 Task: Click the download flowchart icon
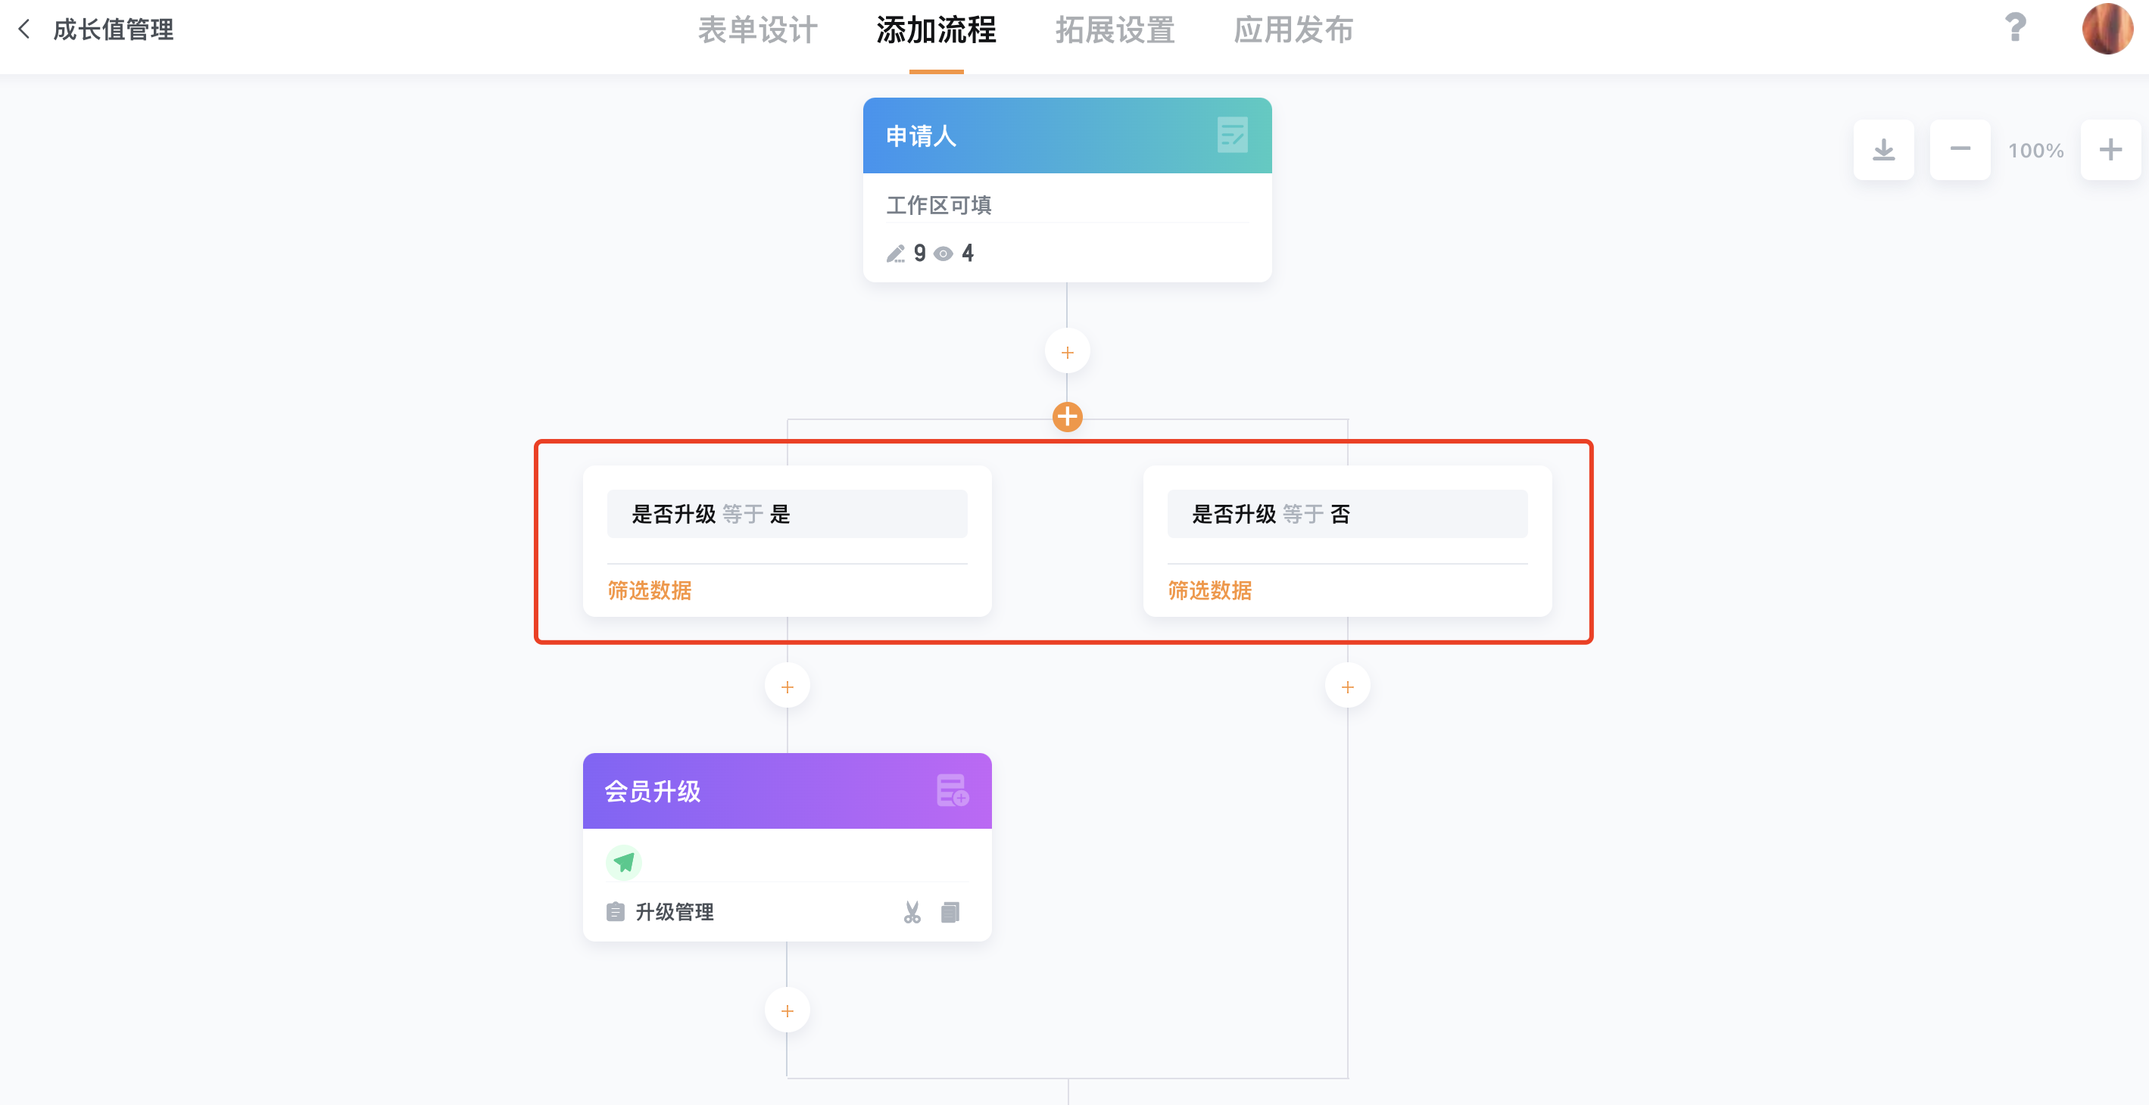pos(1884,150)
